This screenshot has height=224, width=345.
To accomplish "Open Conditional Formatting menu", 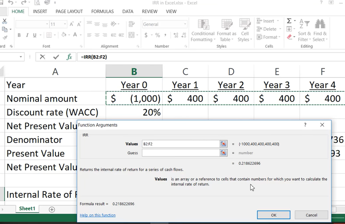I will [203, 30].
